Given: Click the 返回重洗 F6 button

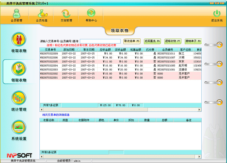Looking at the screenshot, I should point(152,41).
